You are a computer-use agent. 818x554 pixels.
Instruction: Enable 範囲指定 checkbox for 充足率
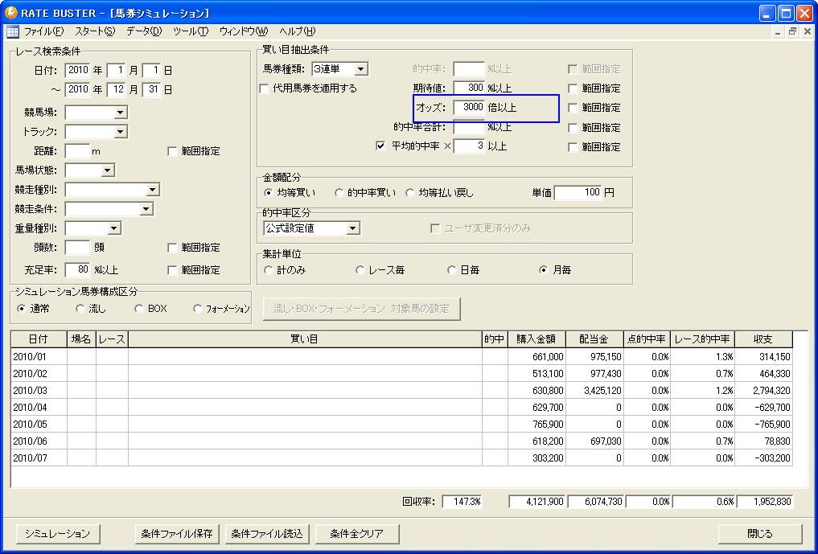click(172, 270)
